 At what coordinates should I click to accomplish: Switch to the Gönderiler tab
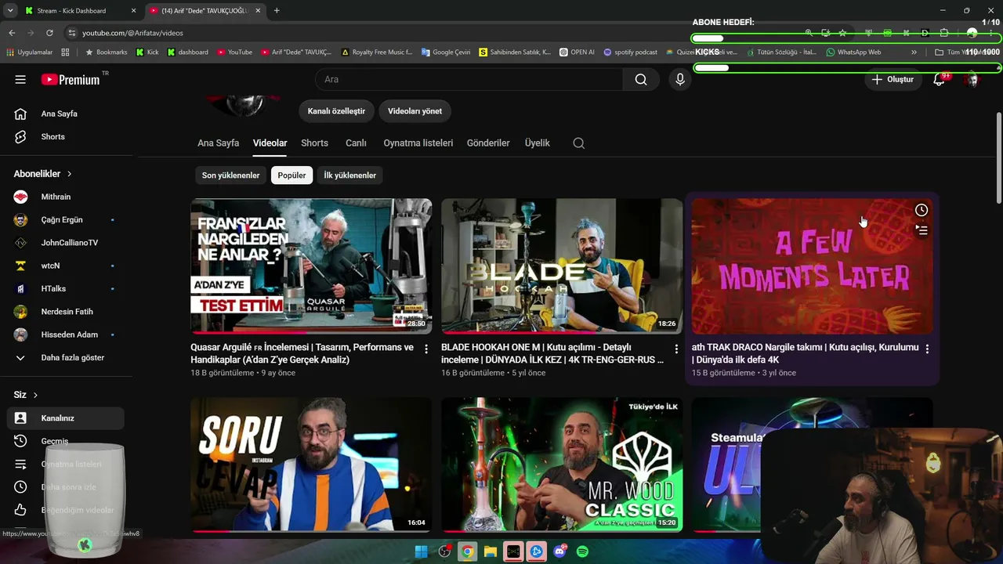pos(488,143)
